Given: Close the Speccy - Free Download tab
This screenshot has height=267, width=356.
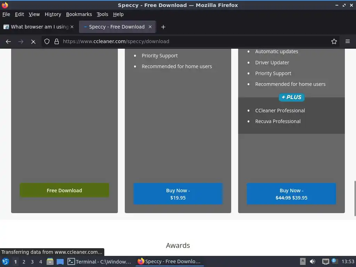Looking at the screenshot, I should pos(150,27).
